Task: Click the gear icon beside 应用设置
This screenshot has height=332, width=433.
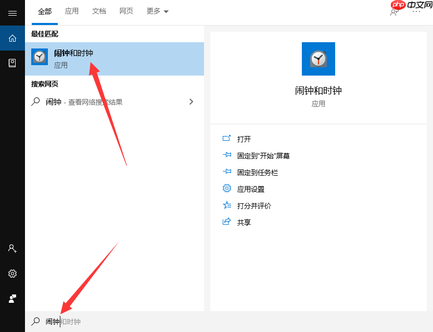Action: click(x=227, y=188)
